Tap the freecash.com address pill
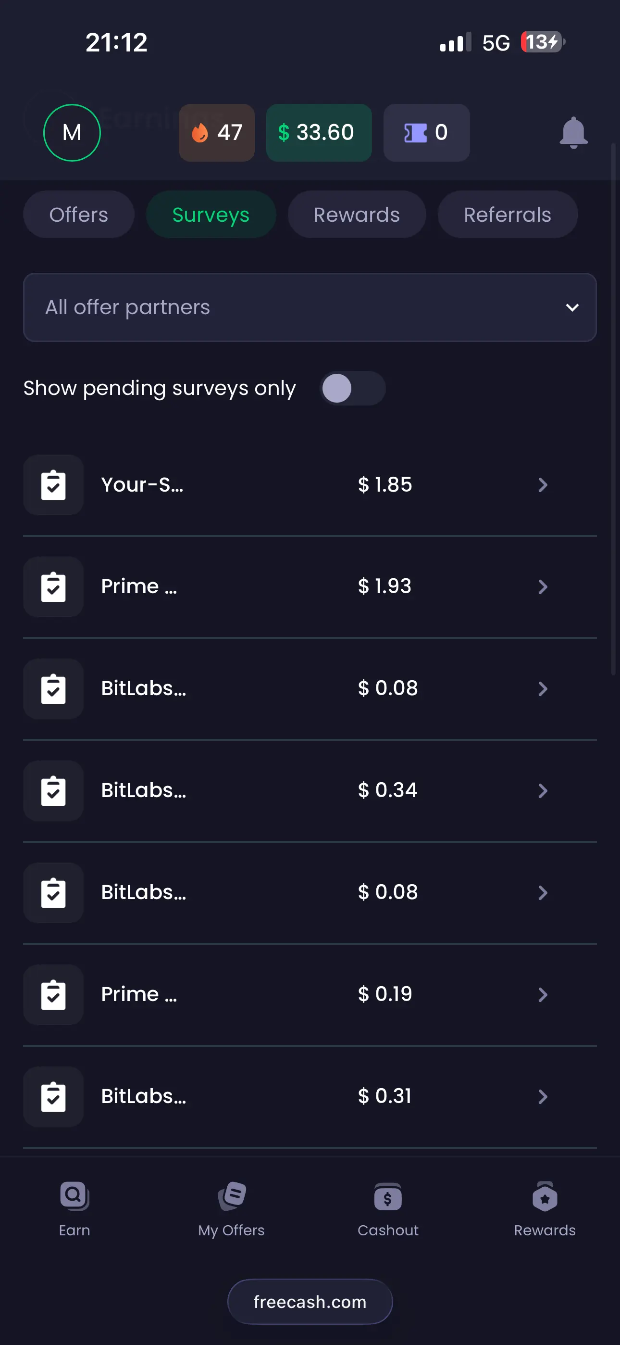Image resolution: width=620 pixels, height=1345 pixels. coord(310,1302)
